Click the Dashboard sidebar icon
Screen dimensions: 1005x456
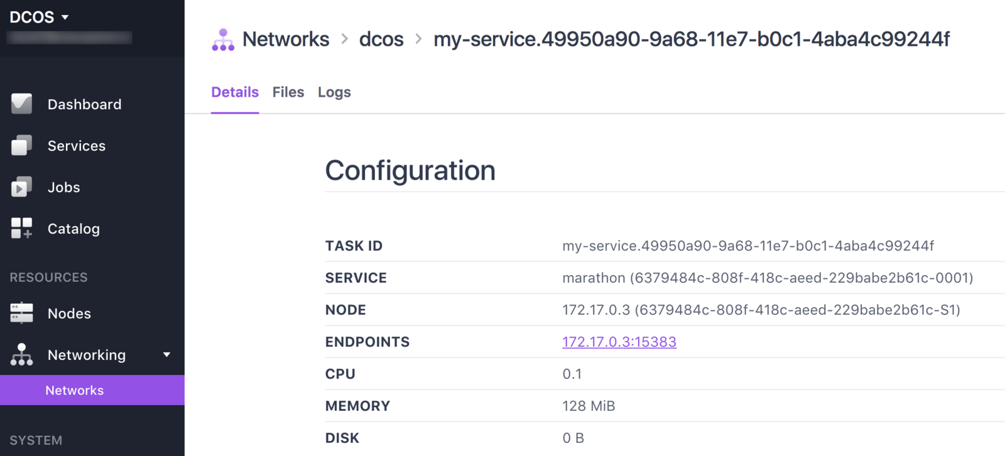pyautogui.click(x=21, y=104)
